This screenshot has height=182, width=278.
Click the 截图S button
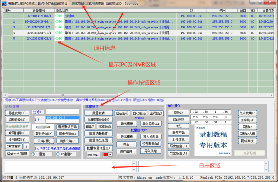tap(90, 126)
